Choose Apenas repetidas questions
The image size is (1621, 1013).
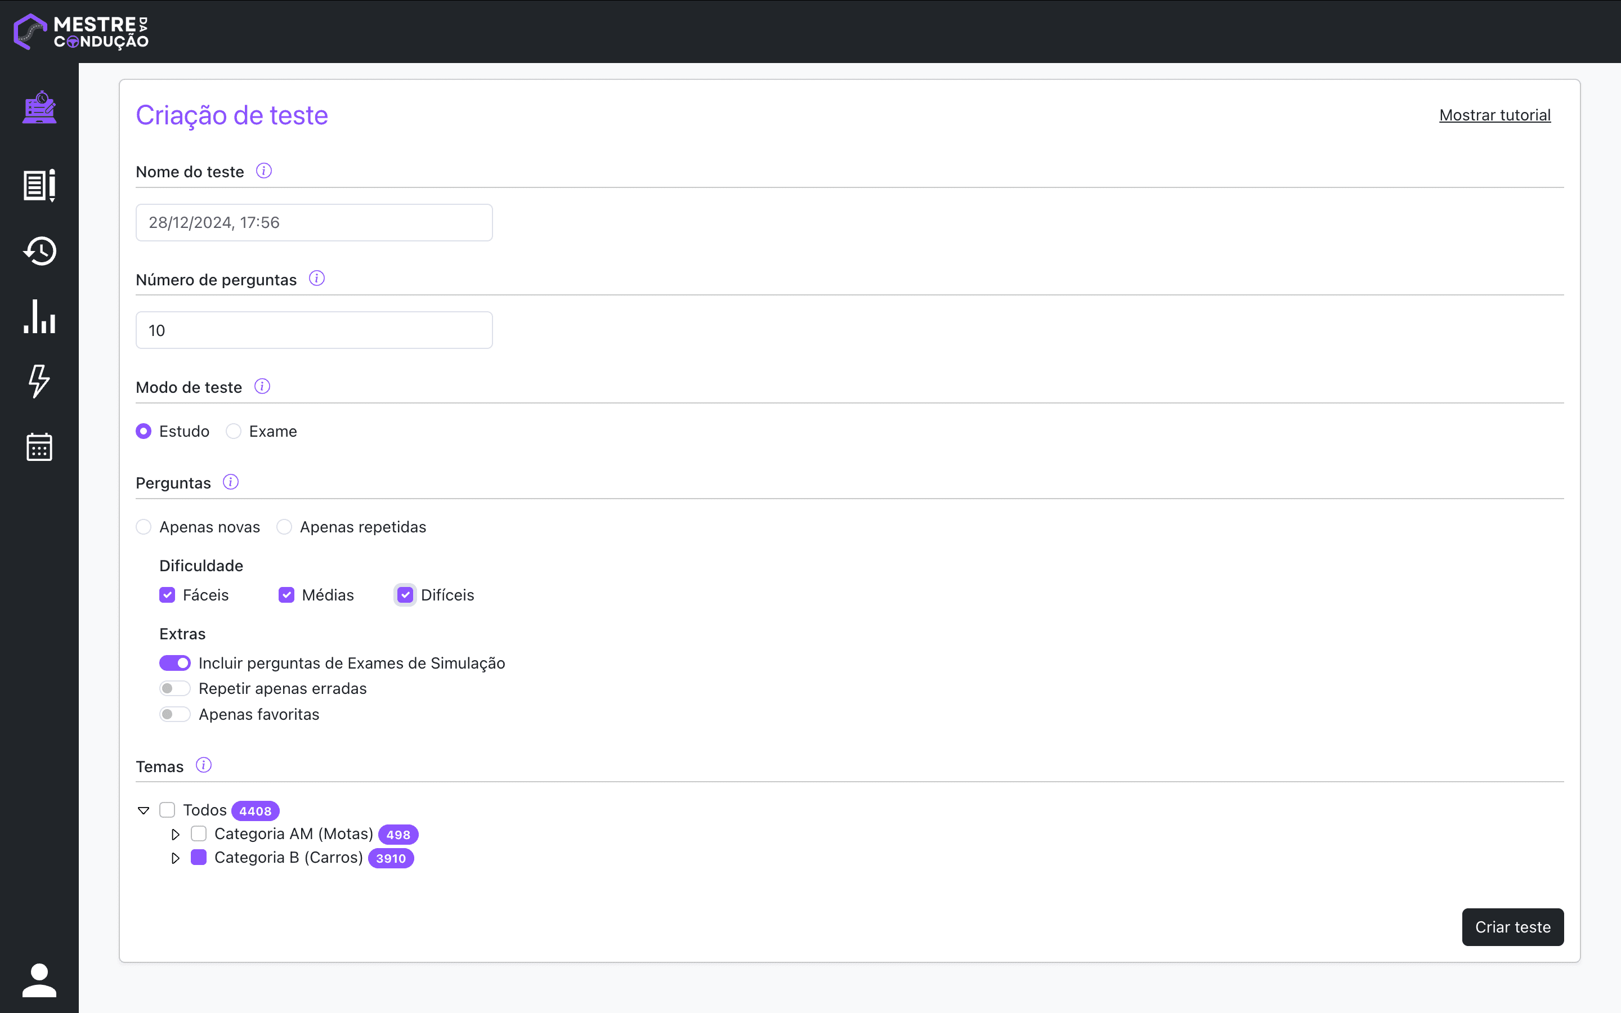[x=284, y=527]
